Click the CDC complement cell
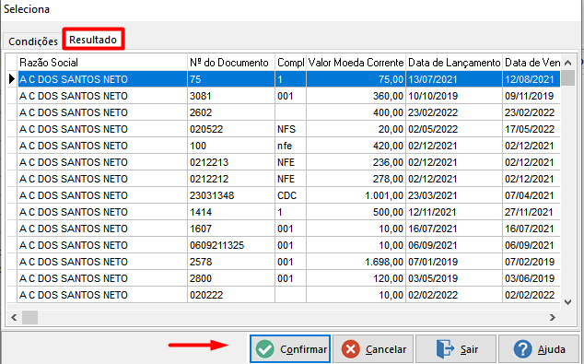The width and height of the screenshot is (584, 364). click(290, 195)
